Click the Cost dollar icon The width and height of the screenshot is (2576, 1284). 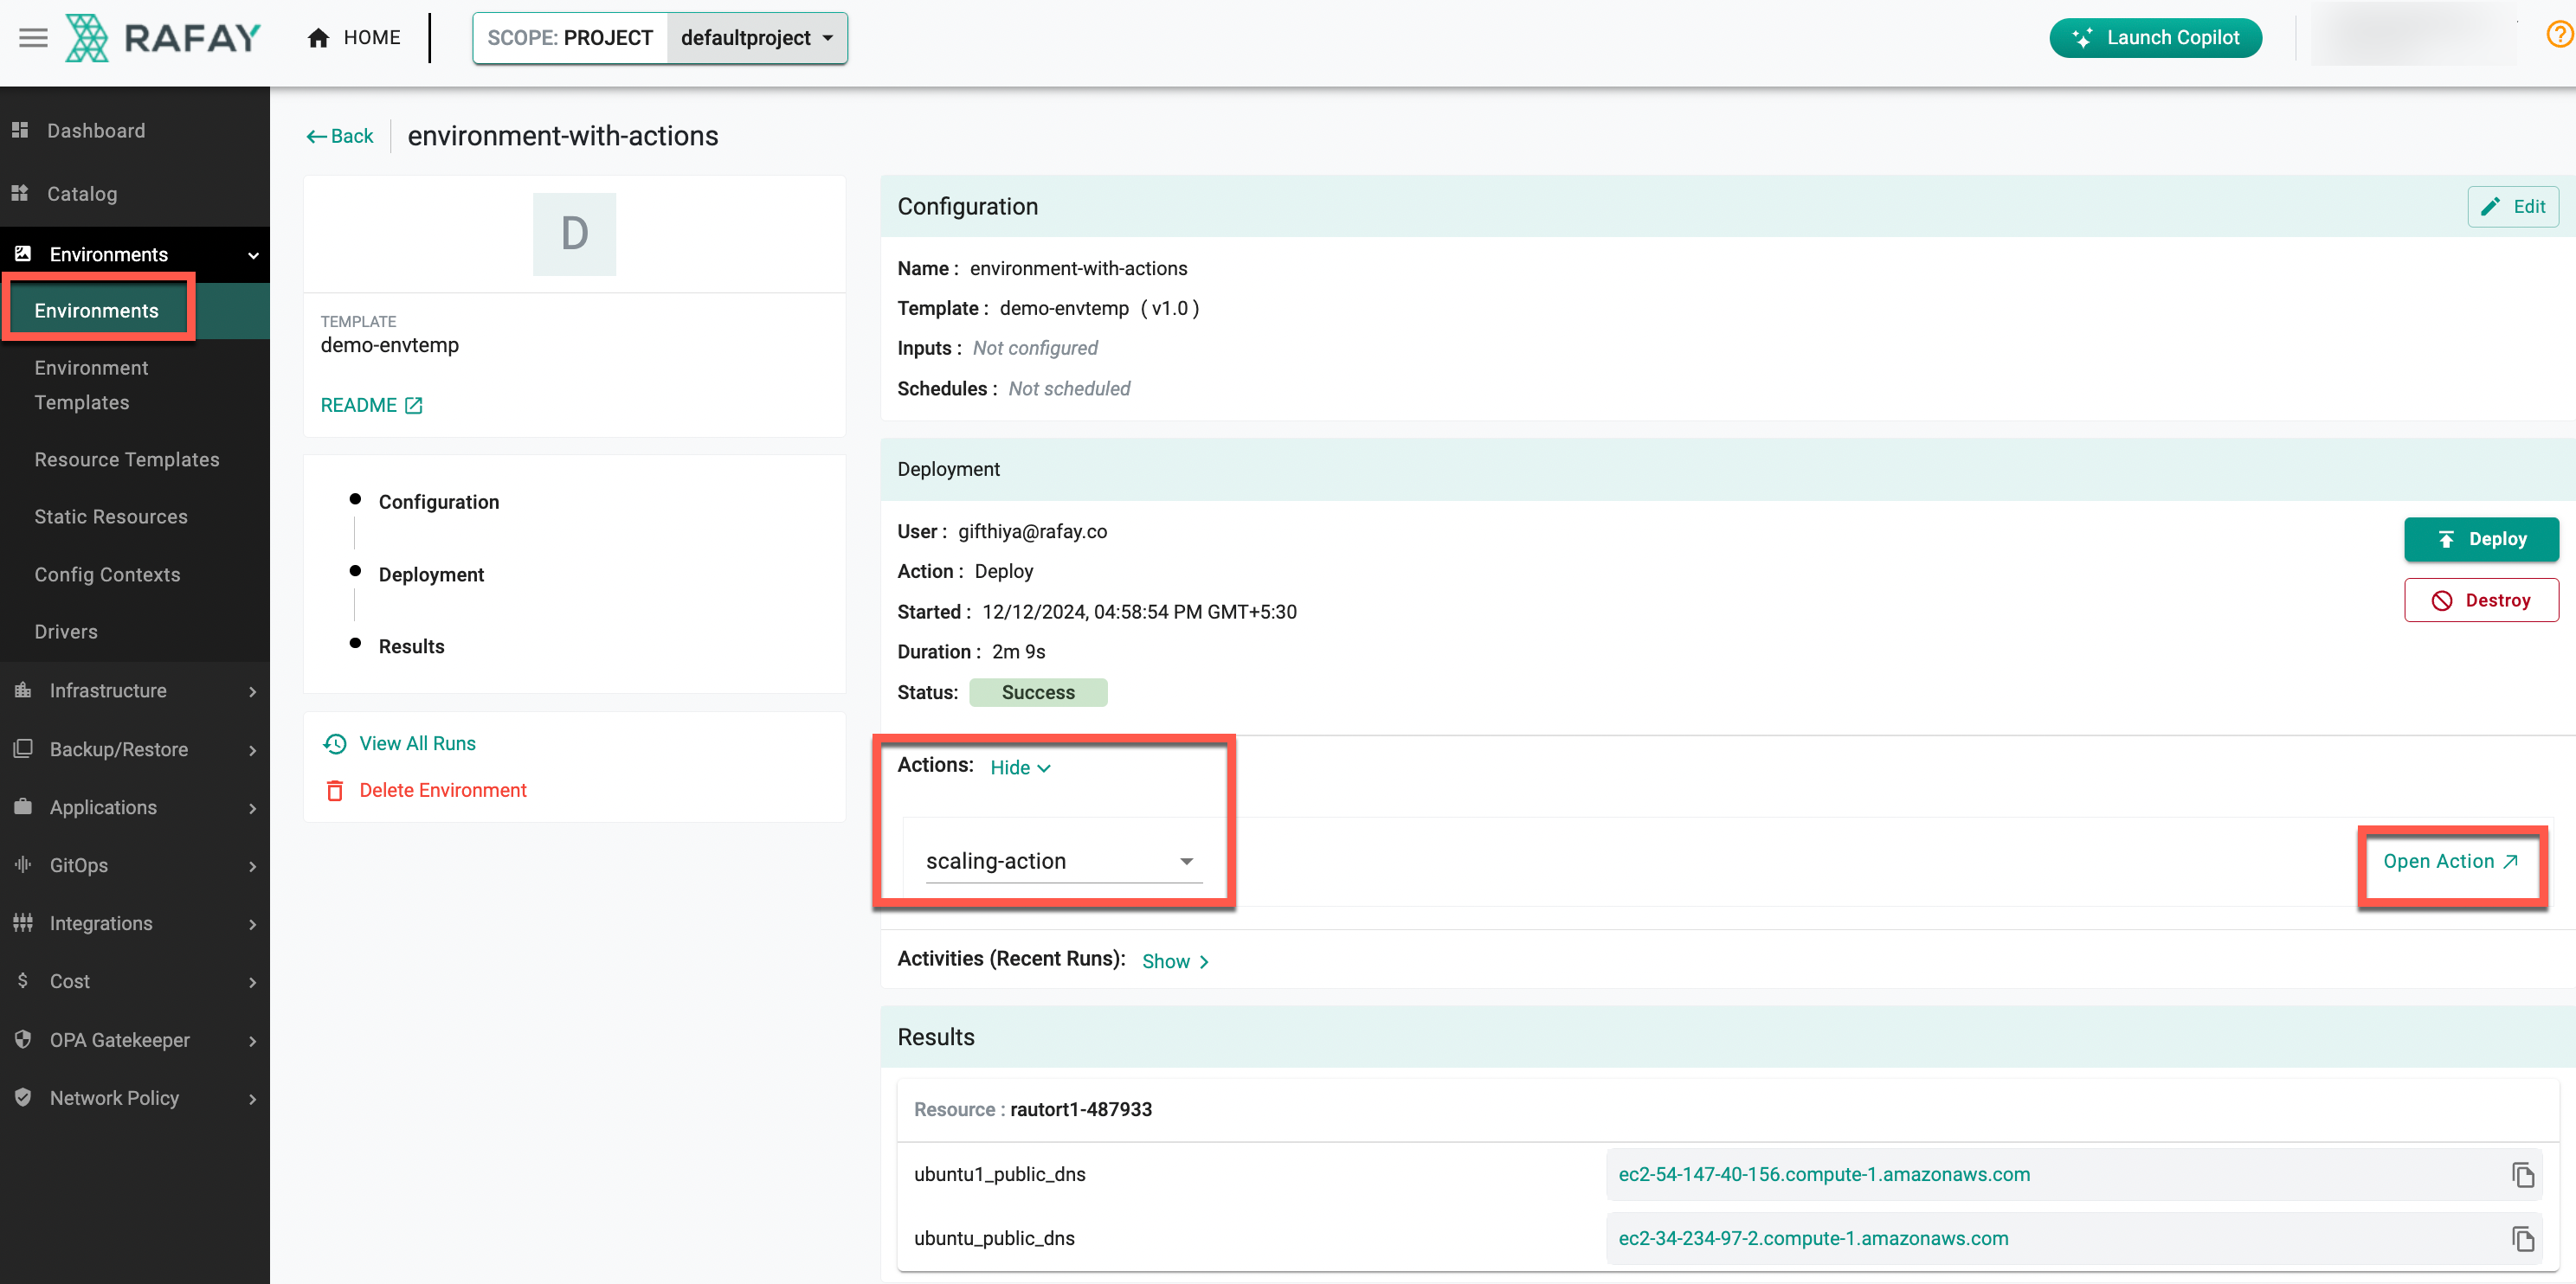point(23,980)
